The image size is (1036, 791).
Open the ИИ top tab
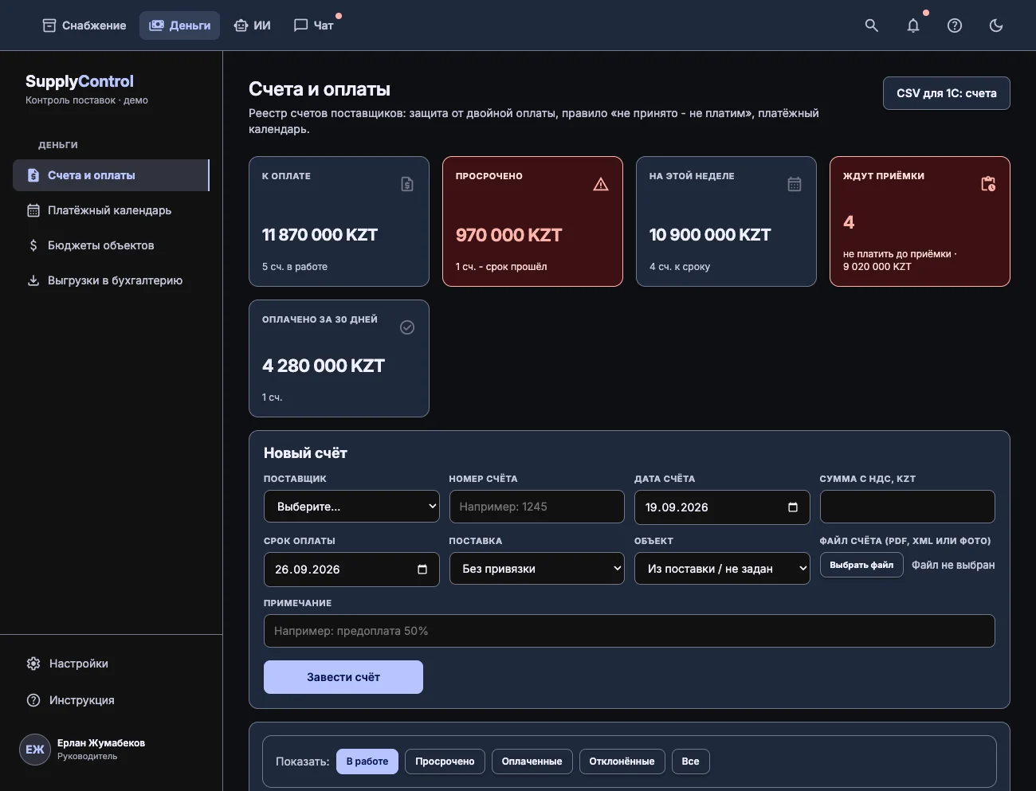[252, 25]
